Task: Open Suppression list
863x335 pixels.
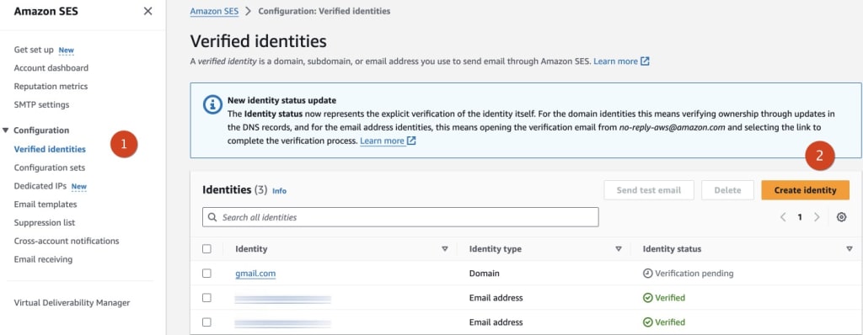Action: [x=45, y=223]
